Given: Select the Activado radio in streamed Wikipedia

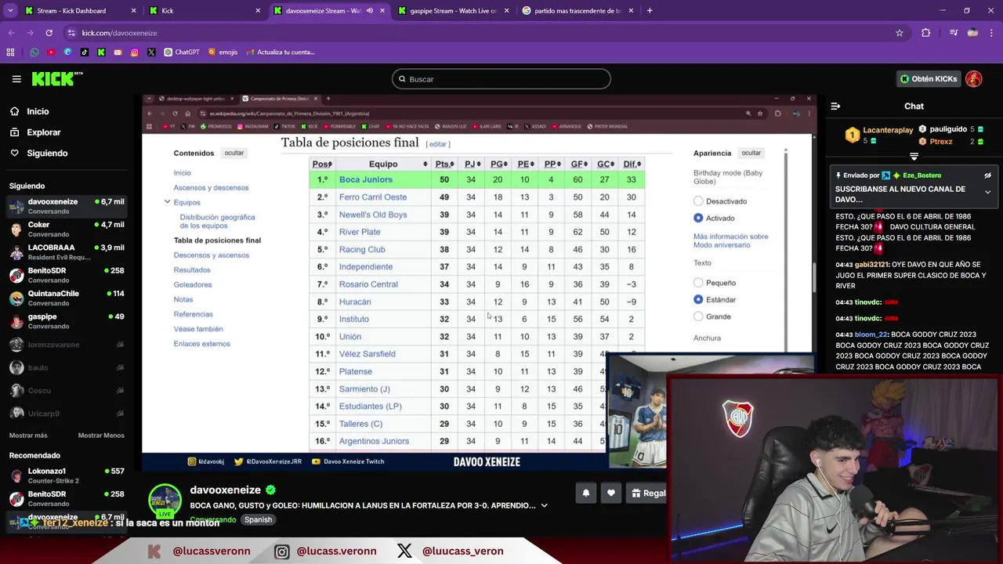Looking at the screenshot, I should pyautogui.click(x=698, y=218).
